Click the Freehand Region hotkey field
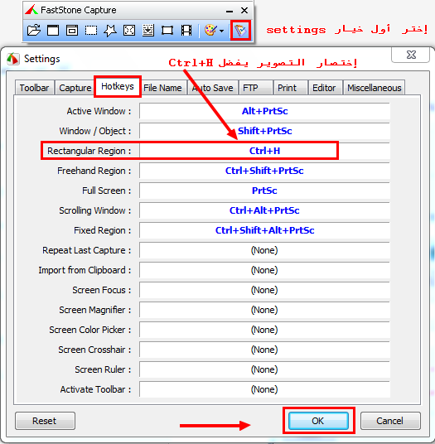435x444 pixels. [x=264, y=171]
